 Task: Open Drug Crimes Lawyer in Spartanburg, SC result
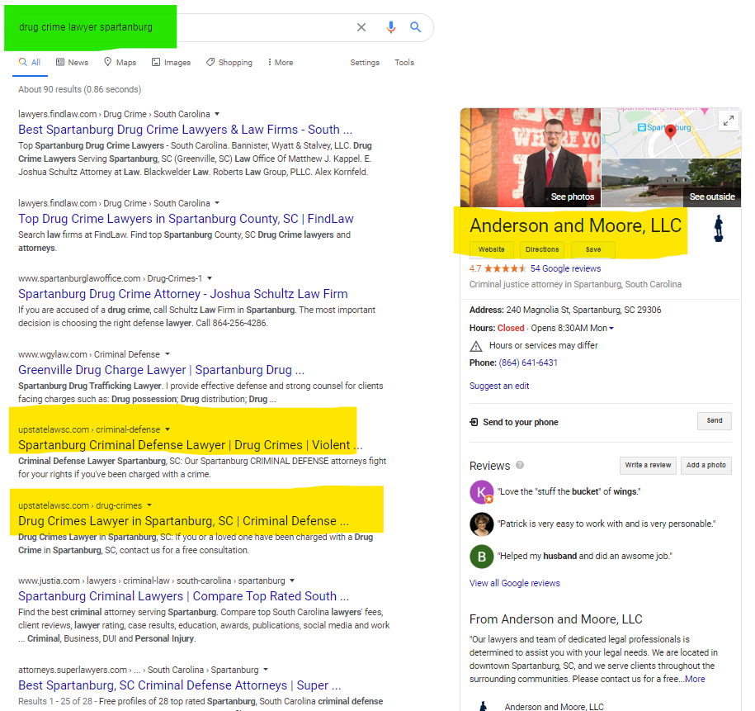183,521
